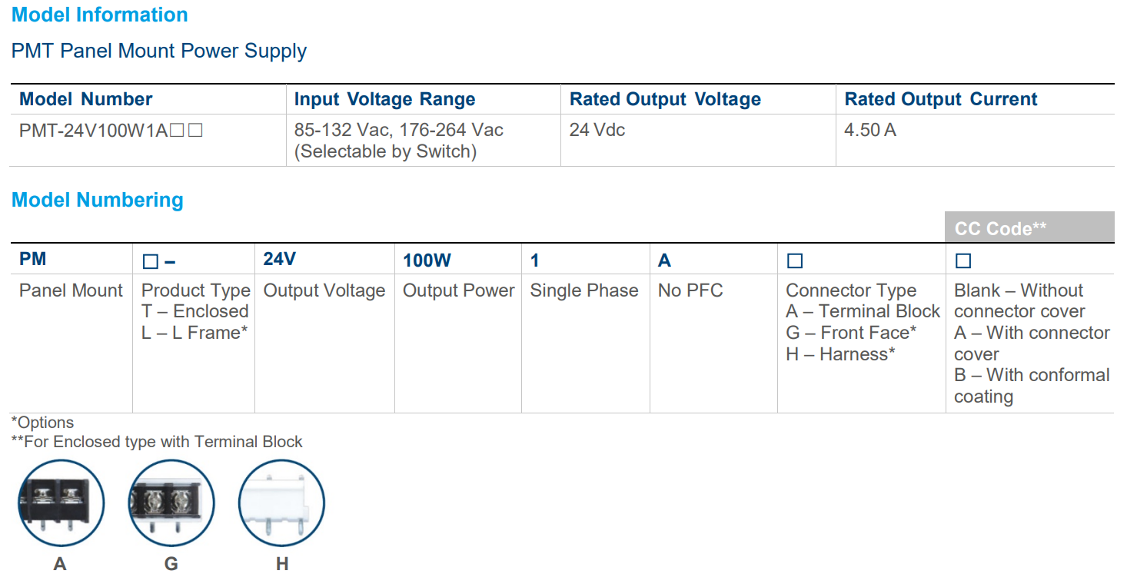This screenshot has height=574, width=1137.
Task: Select the 24 Vdc voltage value
Action: [x=597, y=131]
